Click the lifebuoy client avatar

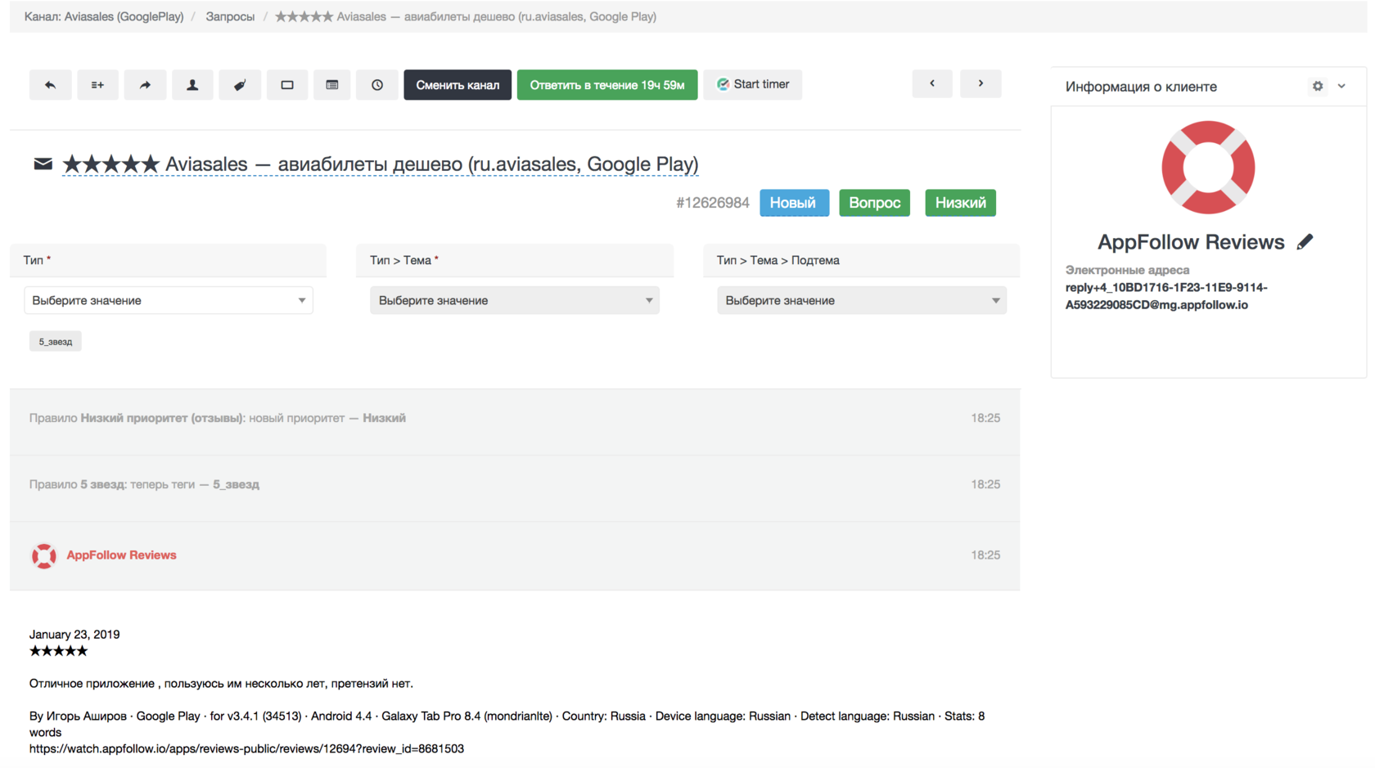coord(1208,168)
